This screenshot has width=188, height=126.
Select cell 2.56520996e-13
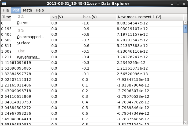click(x=150, y=74)
